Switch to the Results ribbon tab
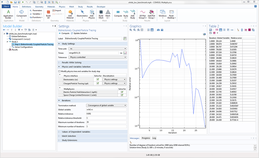 pos(90,7)
